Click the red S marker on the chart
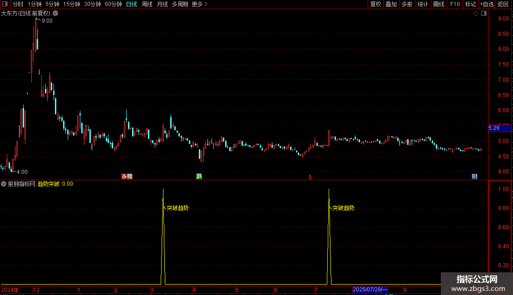The width and height of the screenshot is (513, 295). (310, 177)
